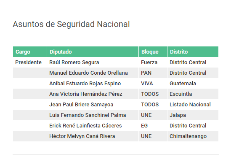Screen dimensions: 231x157
Task: Click the Cargo column header
Action: coord(30,52)
